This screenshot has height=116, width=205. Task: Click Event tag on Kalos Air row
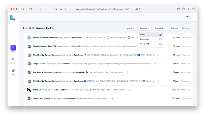[176, 90]
